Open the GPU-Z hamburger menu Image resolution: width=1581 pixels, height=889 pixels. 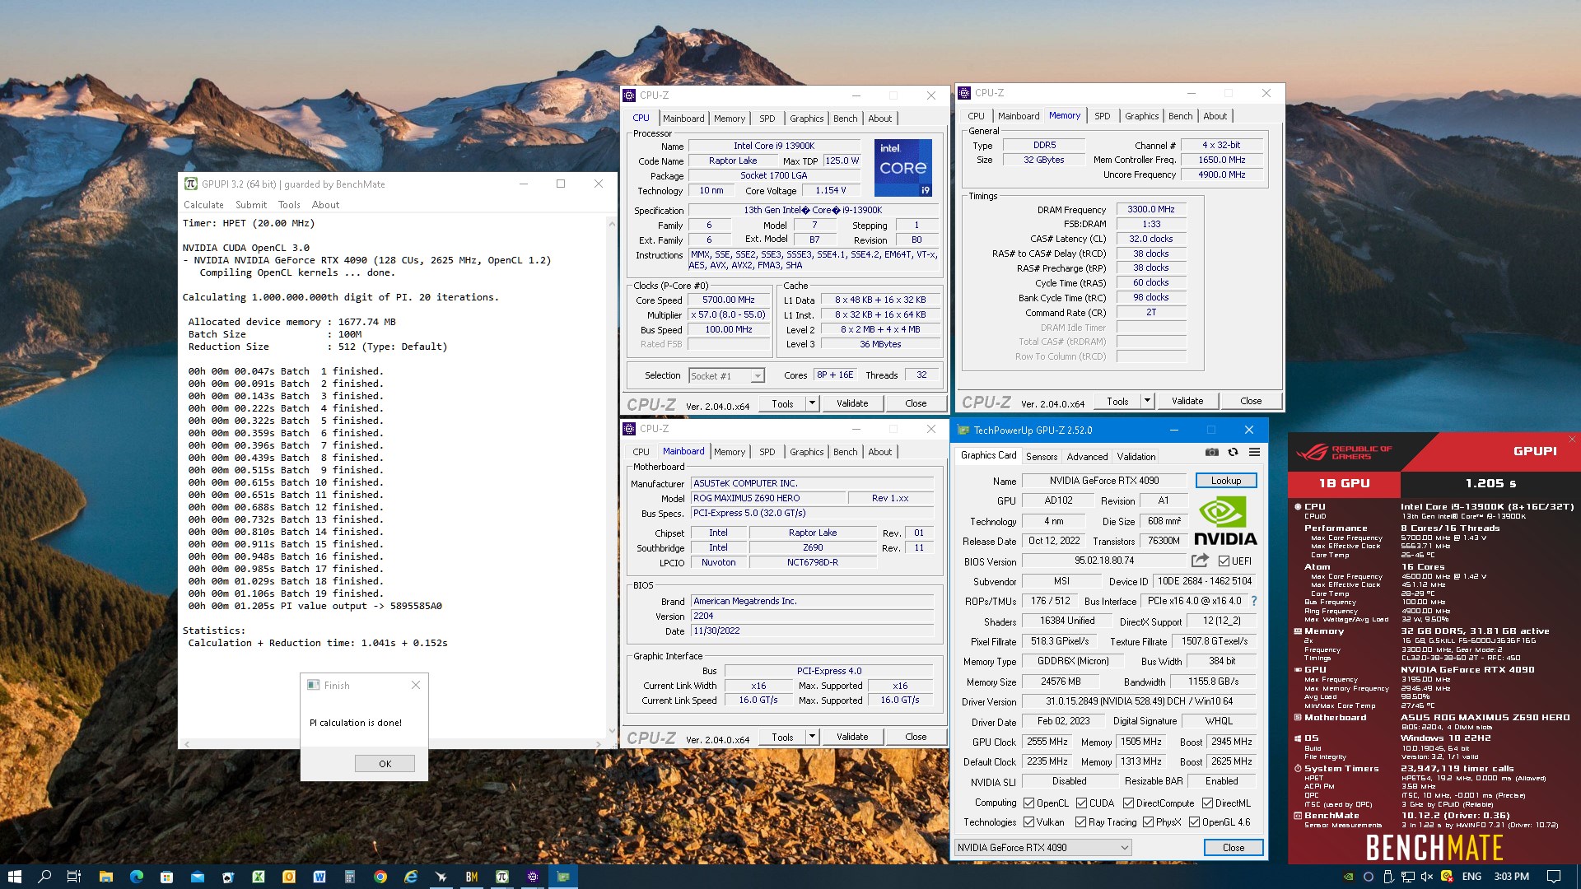[1254, 452]
